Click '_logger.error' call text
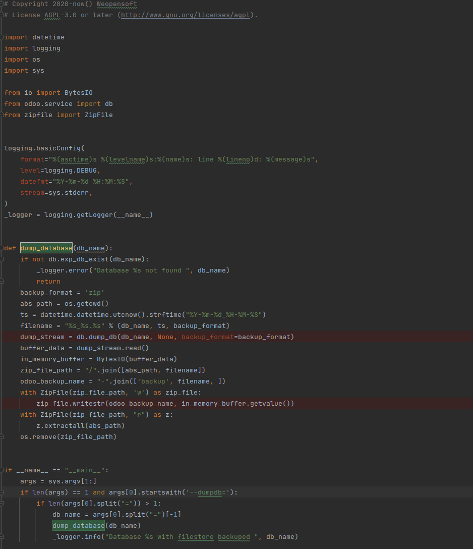The image size is (473, 549). click(x=62, y=270)
